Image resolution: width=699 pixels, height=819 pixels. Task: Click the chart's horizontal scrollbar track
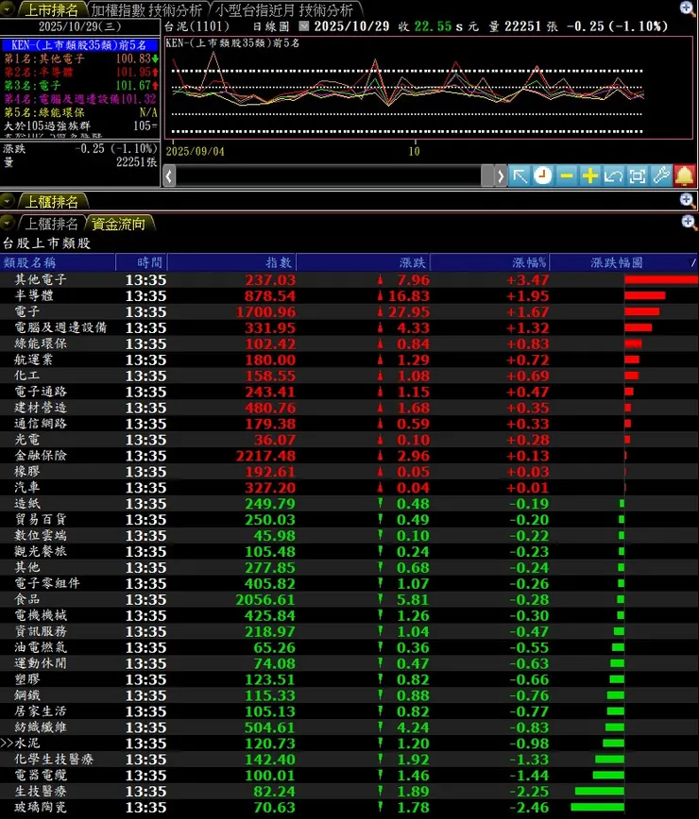pos(328,176)
